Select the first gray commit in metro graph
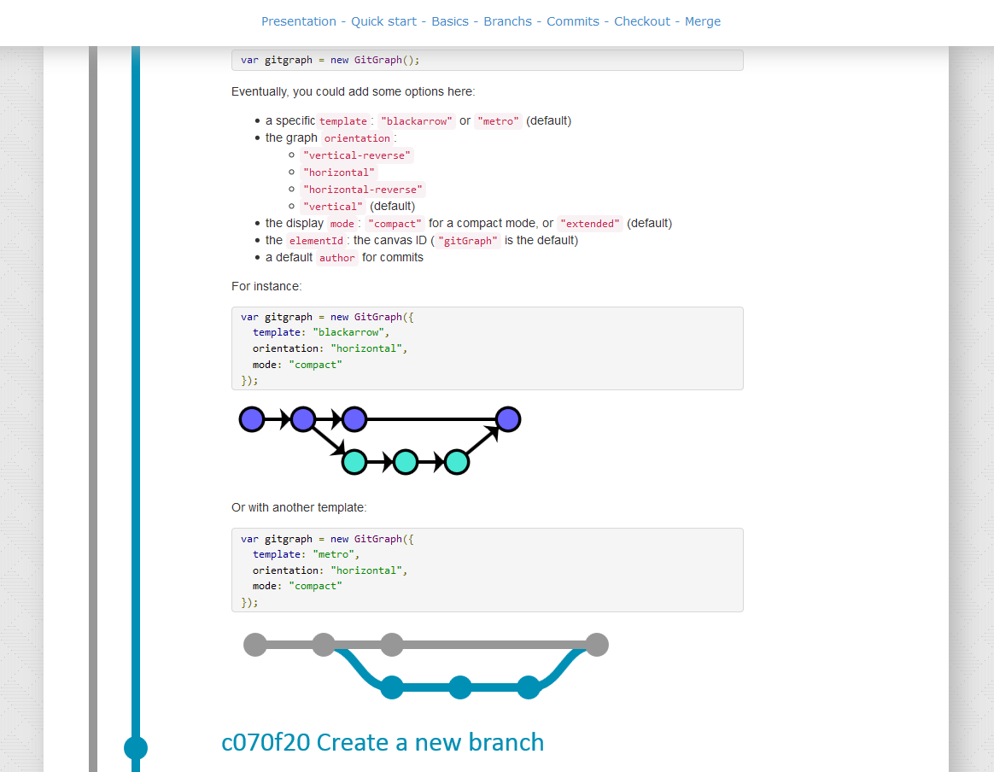The image size is (994, 772). coord(254,645)
